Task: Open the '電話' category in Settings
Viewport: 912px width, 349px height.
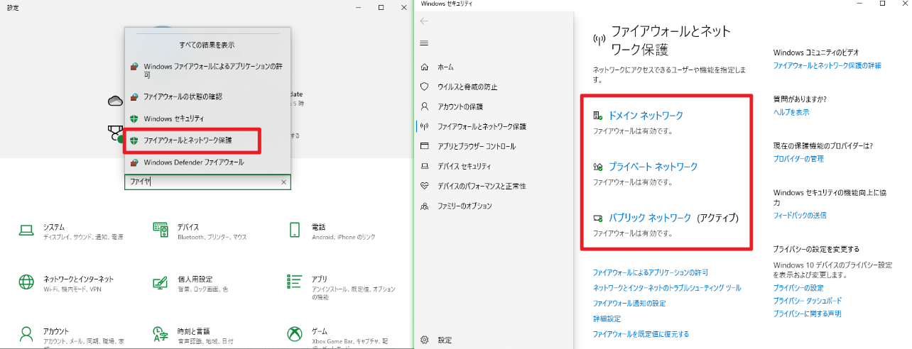Action: pyautogui.click(x=318, y=227)
